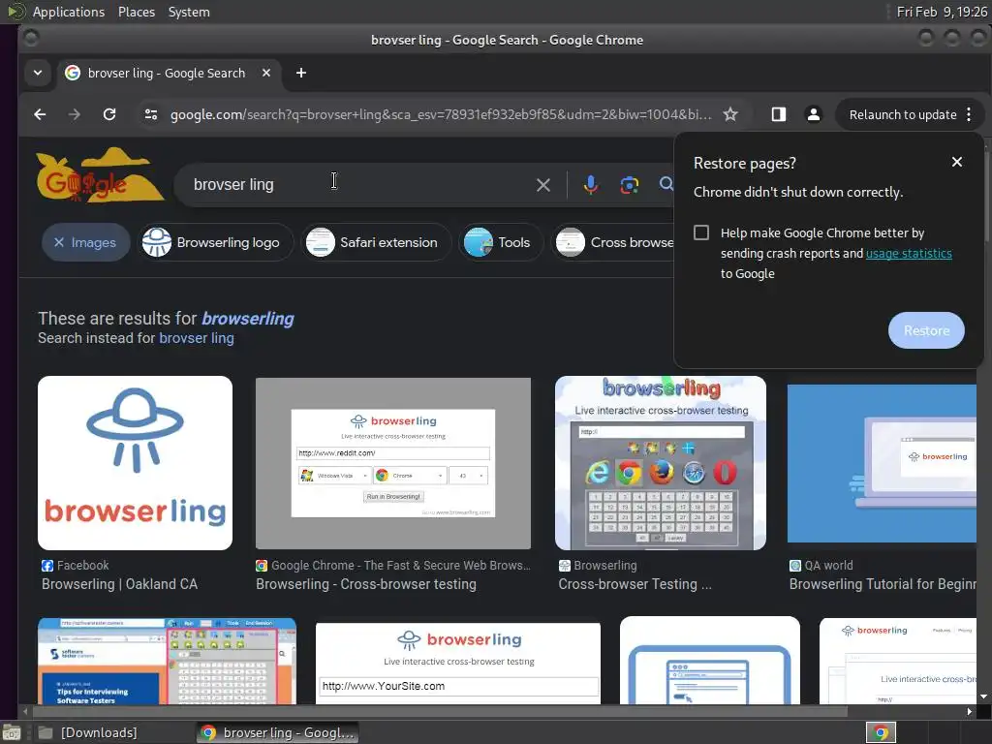The image size is (992, 744).
Task: Bookmark this page with the star
Action: [x=730, y=114]
